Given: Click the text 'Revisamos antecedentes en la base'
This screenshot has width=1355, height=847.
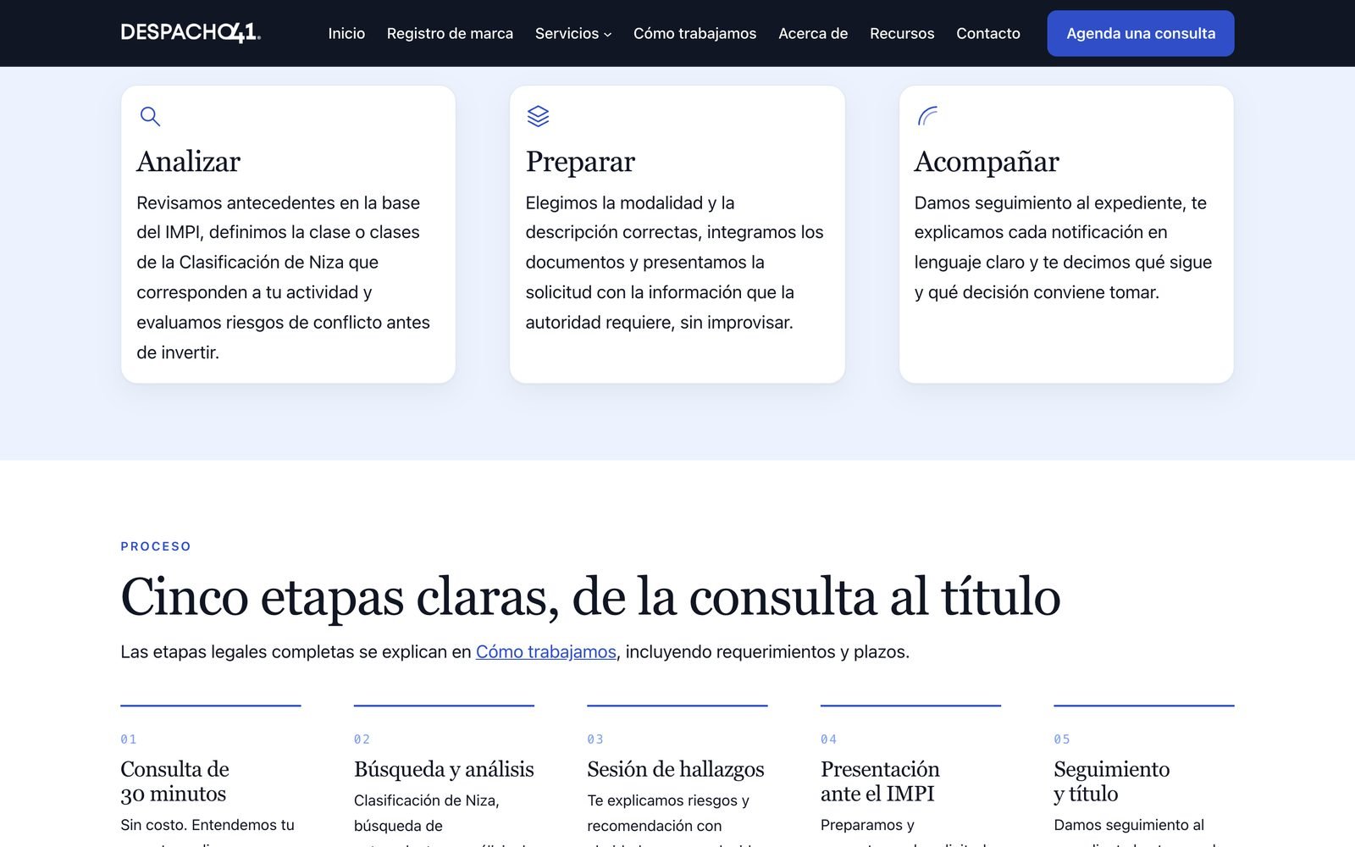Looking at the screenshot, I should point(279,202).
